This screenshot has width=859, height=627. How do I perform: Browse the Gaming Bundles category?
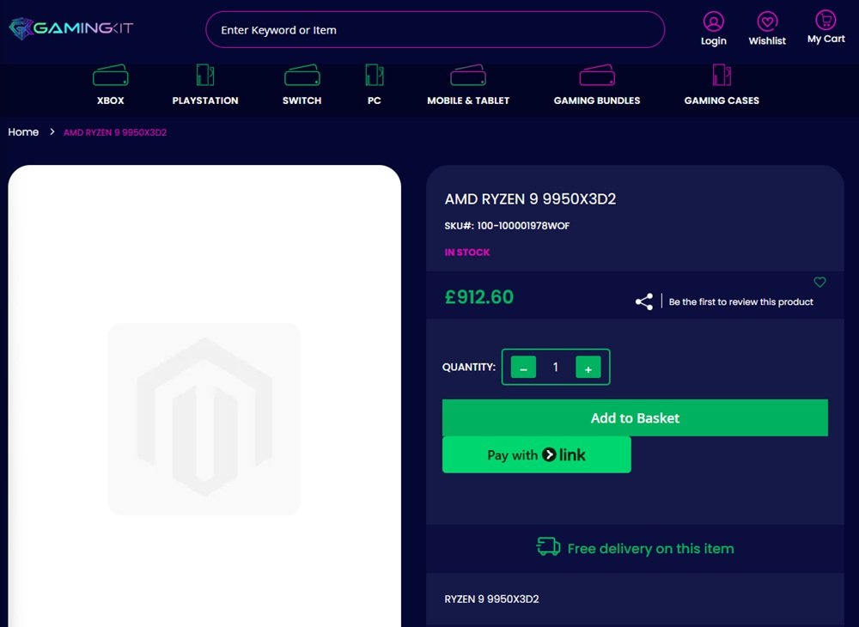[597, 85]
